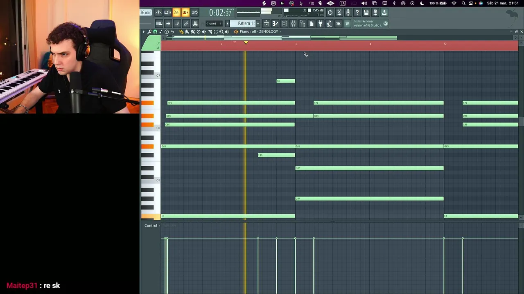
Task: Toggle the step editing arrow button
Action: click(x=168, y=23)
